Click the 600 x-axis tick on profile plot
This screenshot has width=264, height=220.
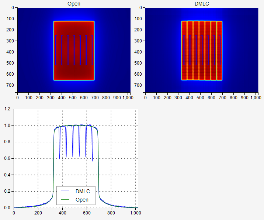click(x=87, y=213)
